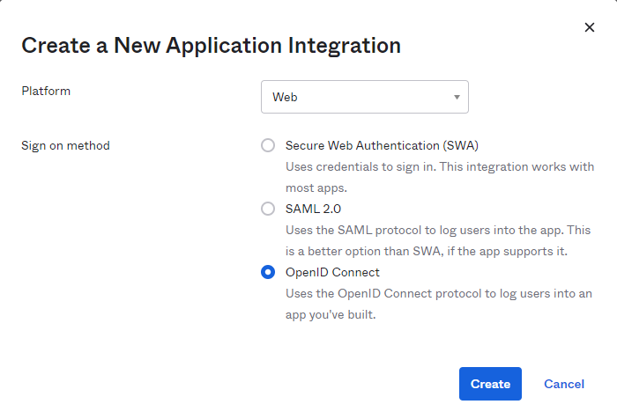The image size is (617, 419).
Task: Select the SAML 2.0 radio button
Action: tap(268, 209)
